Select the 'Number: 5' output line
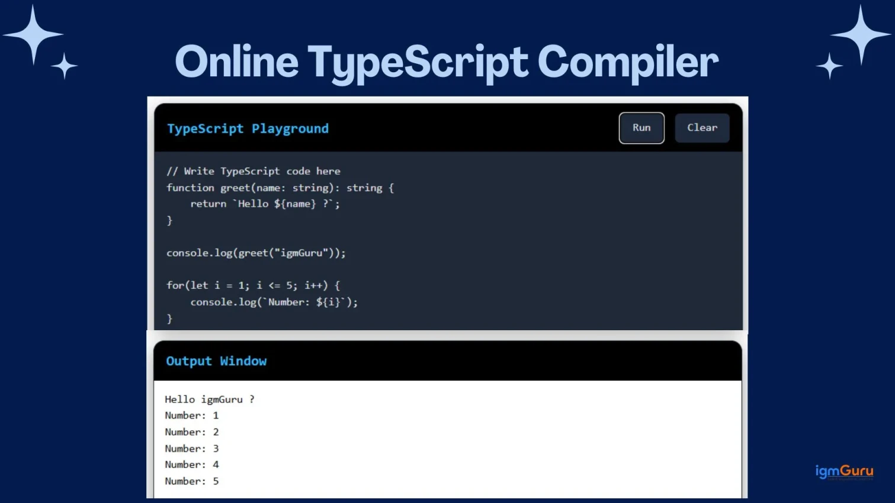Image resolution: width=895 pixels, height=503 pixels. 192,481
